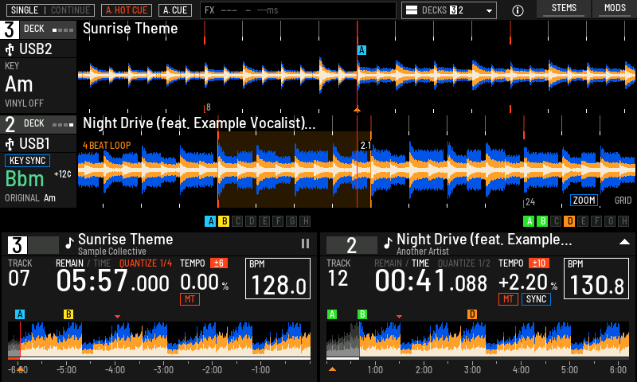Click track number 12 on deck 2
Screen dimensions: 637x382
point(337,279)
